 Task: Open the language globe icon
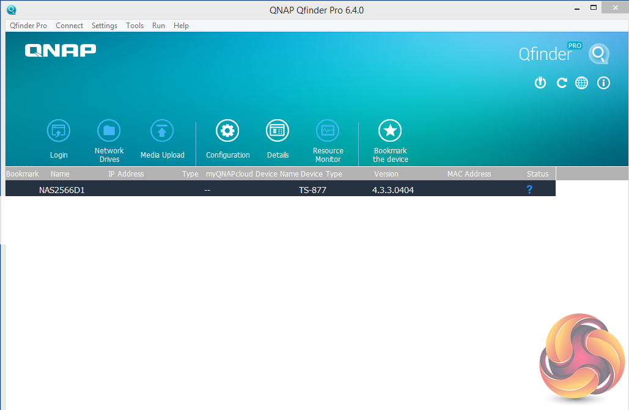[x=582, y=83]
